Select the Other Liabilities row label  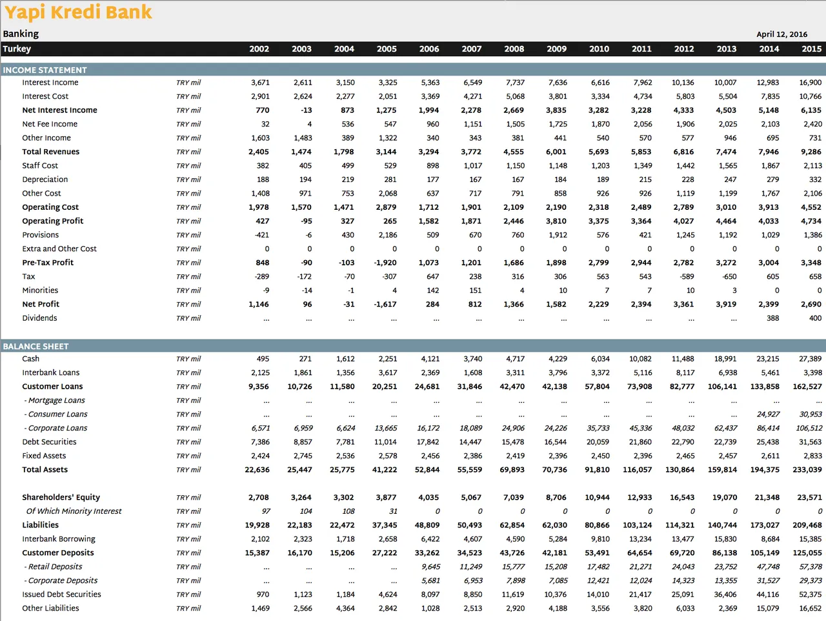(50, 608)
